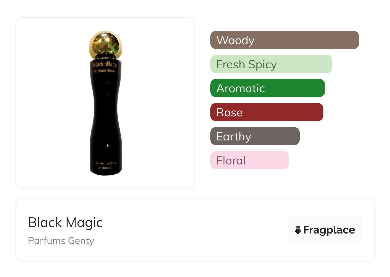Click the Fragplace wordmark text
This screenshot has height=277, width=390.
[329, 230]
